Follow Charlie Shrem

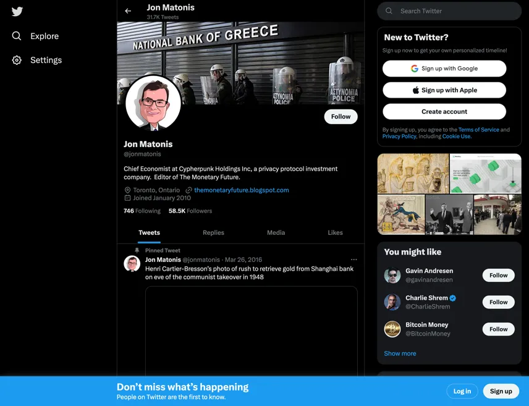tap(498, 302)
